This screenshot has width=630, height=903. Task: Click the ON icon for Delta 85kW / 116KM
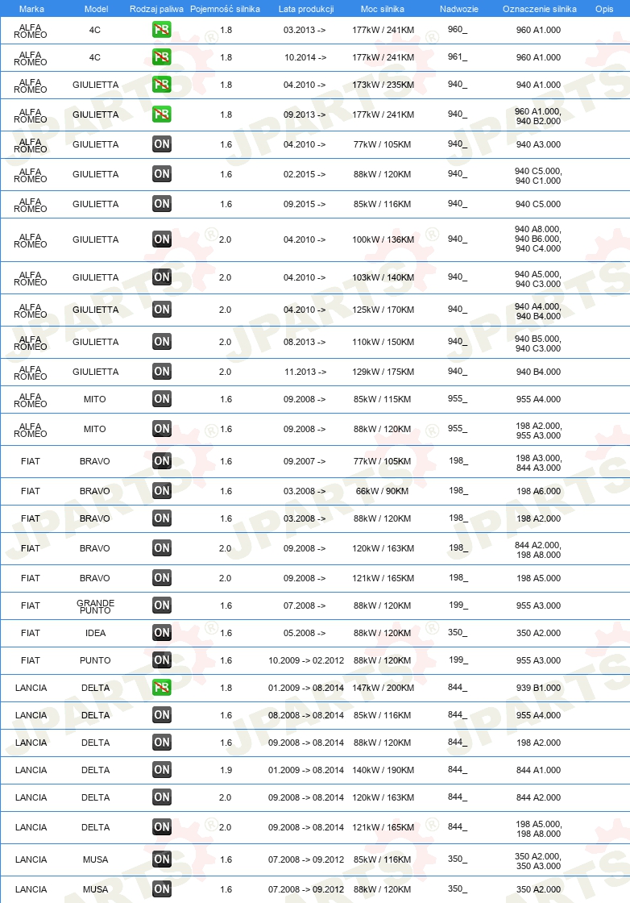(x=162, y=714)
